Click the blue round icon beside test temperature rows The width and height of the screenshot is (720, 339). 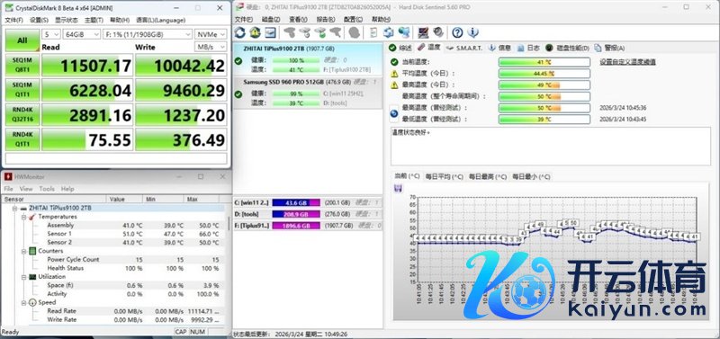coord(394,114)
